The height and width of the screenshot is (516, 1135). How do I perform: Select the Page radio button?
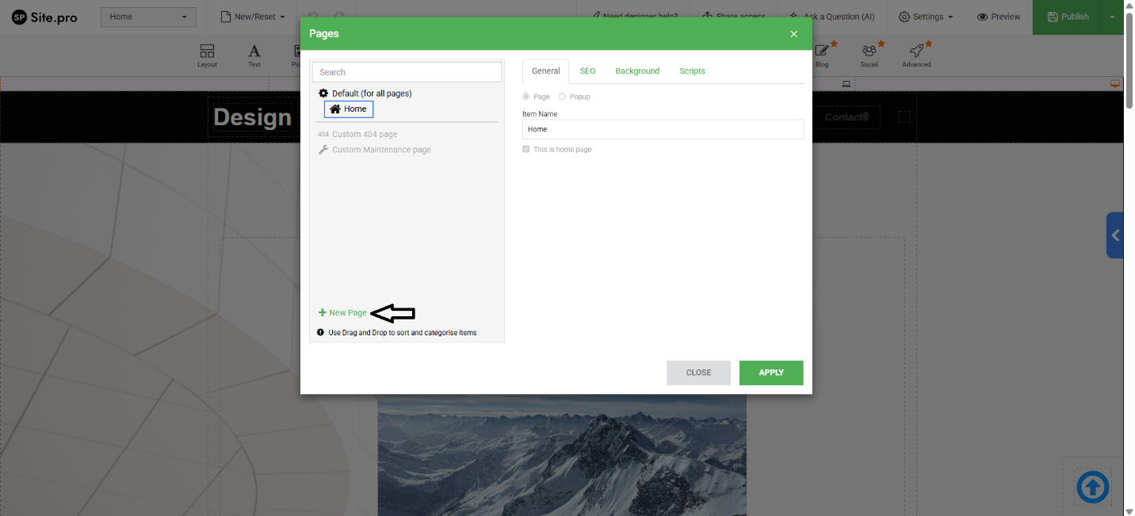point(526,97)
